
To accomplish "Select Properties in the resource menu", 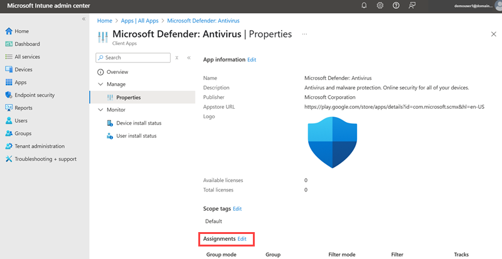I will [x=142, y=98].
